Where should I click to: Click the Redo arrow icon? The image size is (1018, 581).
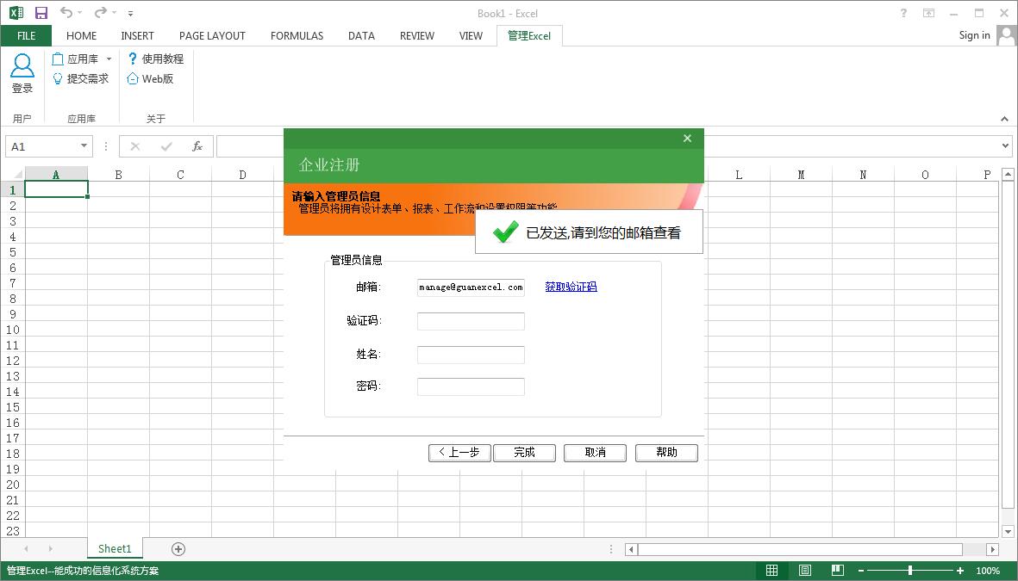coord(100,12)
